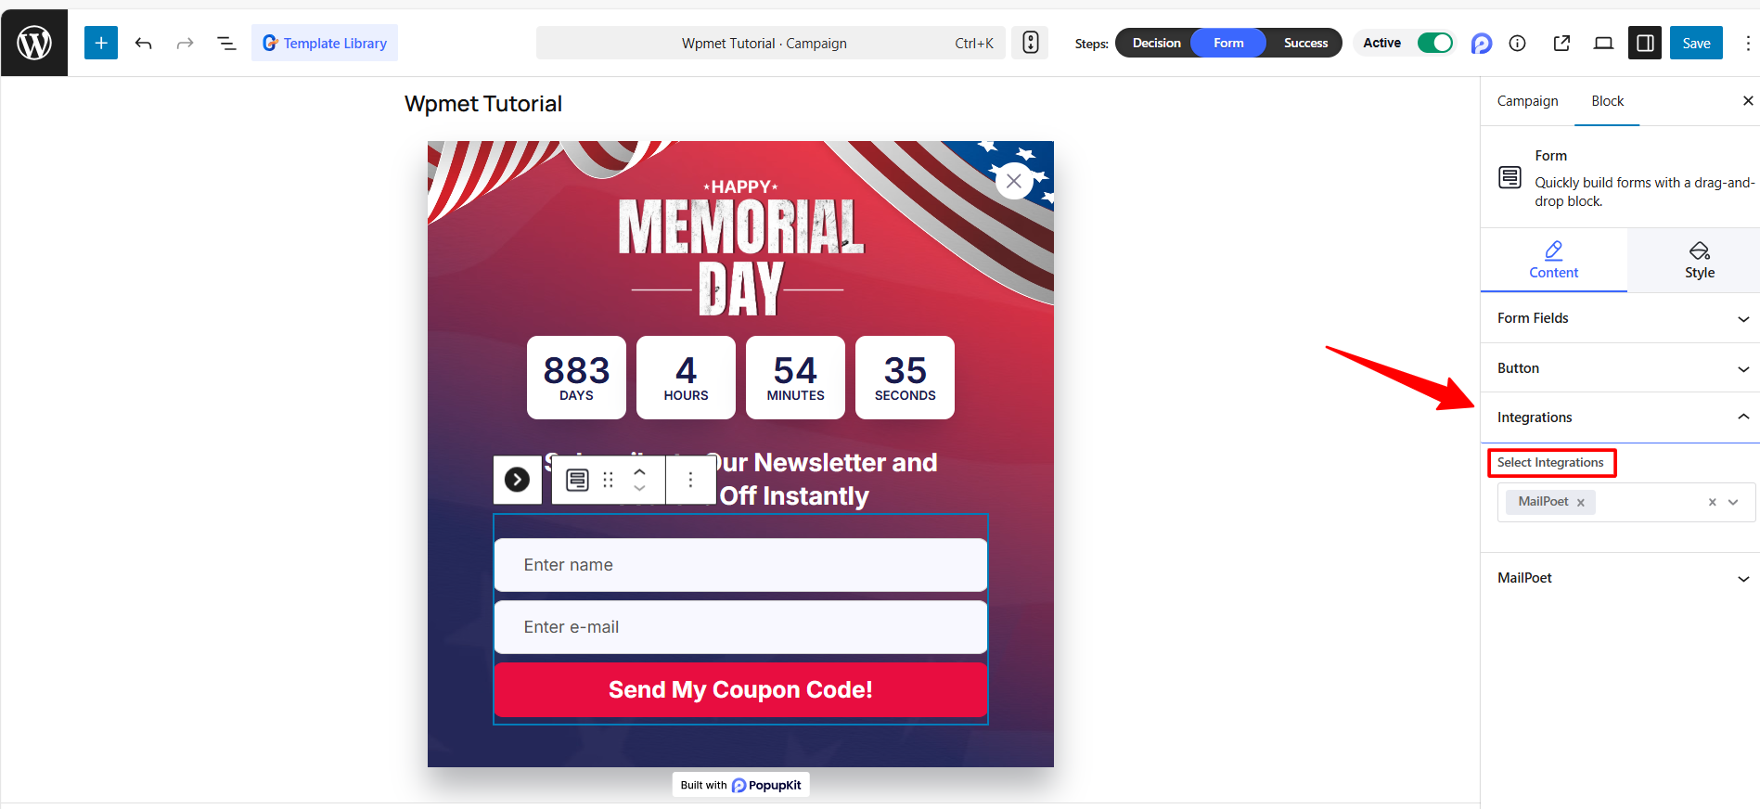This screenshot has height=809, width=1760.
Task: Switch to the Style tab
Action: (1699, 261)
